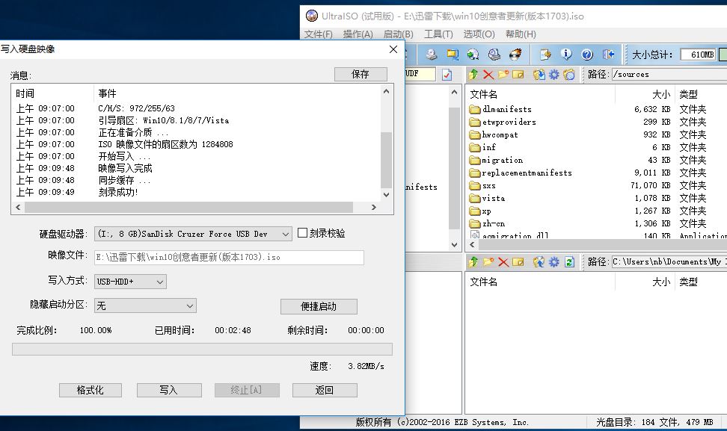Click the gear properties icon in image pane
Screen dimensions: 727x431
pos(554,75)
